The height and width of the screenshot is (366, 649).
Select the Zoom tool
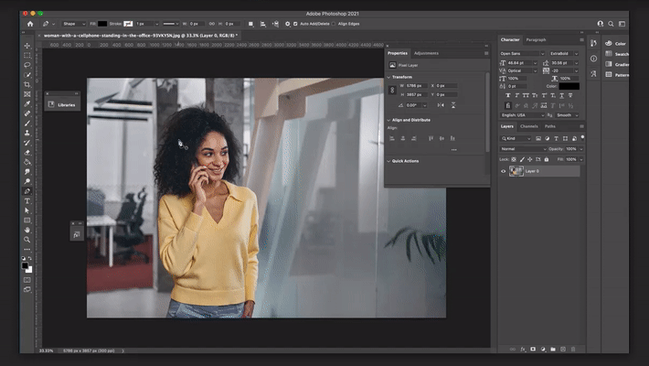(x=27, y=240)
